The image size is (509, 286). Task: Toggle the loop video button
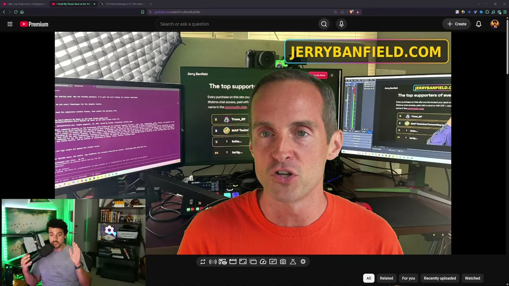(203, 262)
